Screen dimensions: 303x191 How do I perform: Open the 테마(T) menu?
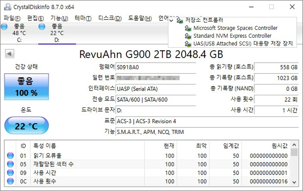coord(83,18)
